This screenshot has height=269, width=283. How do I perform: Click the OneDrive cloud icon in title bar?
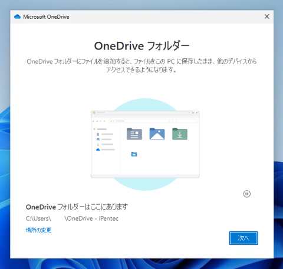pyautogui.click(x=17, y=16)
